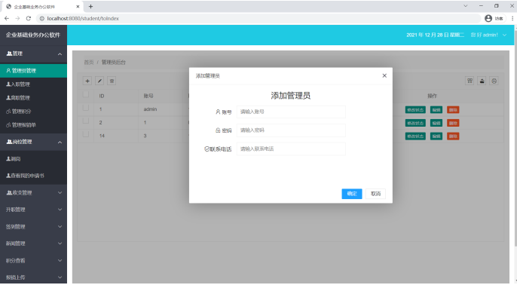Click the browser back arrow
The height and width of the screenshot is (285, 517).
[x=7, y=18]
